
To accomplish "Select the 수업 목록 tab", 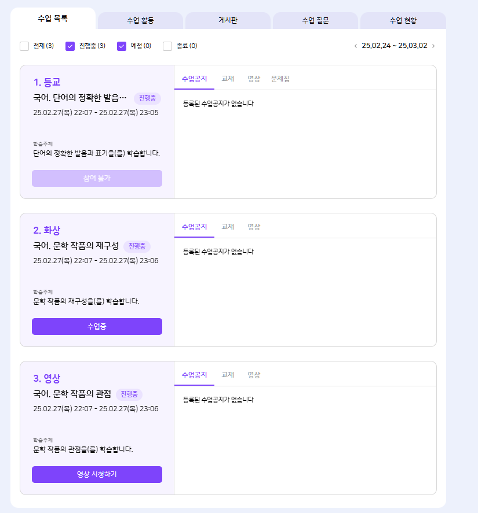I will click(x=53, y=19).
